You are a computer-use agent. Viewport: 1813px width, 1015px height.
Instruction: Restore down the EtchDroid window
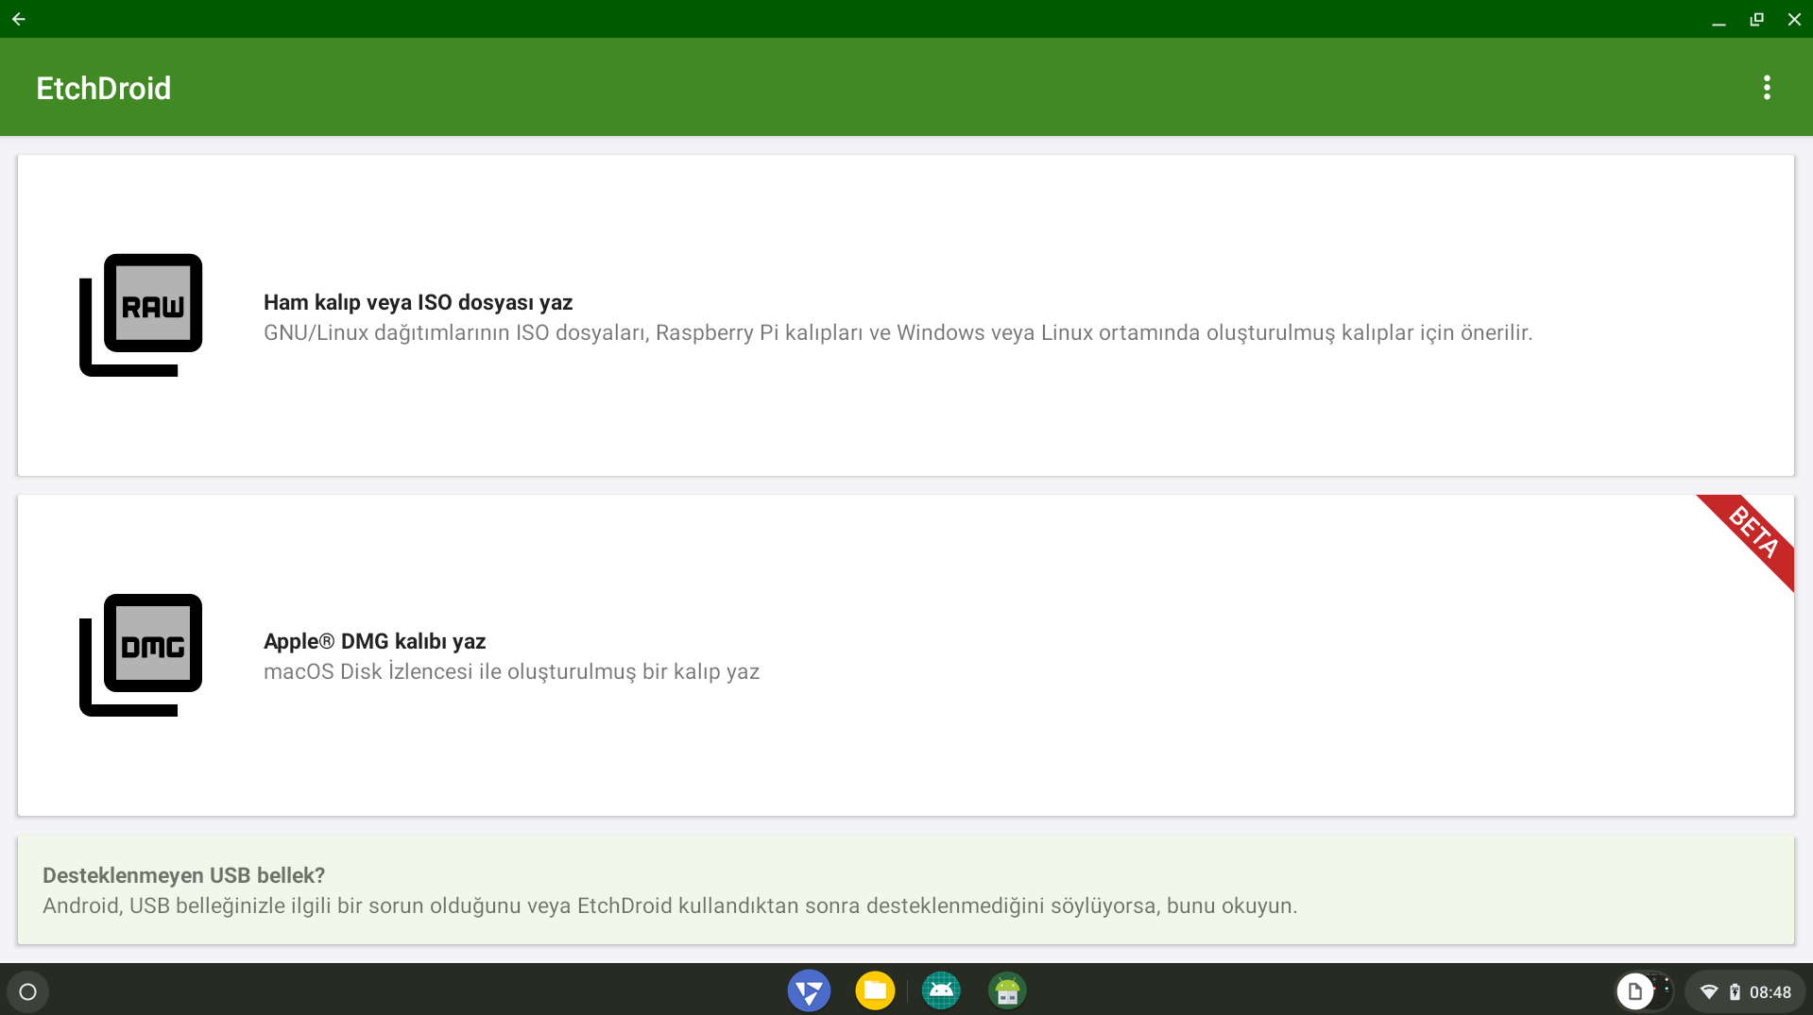click(1756, 19)
